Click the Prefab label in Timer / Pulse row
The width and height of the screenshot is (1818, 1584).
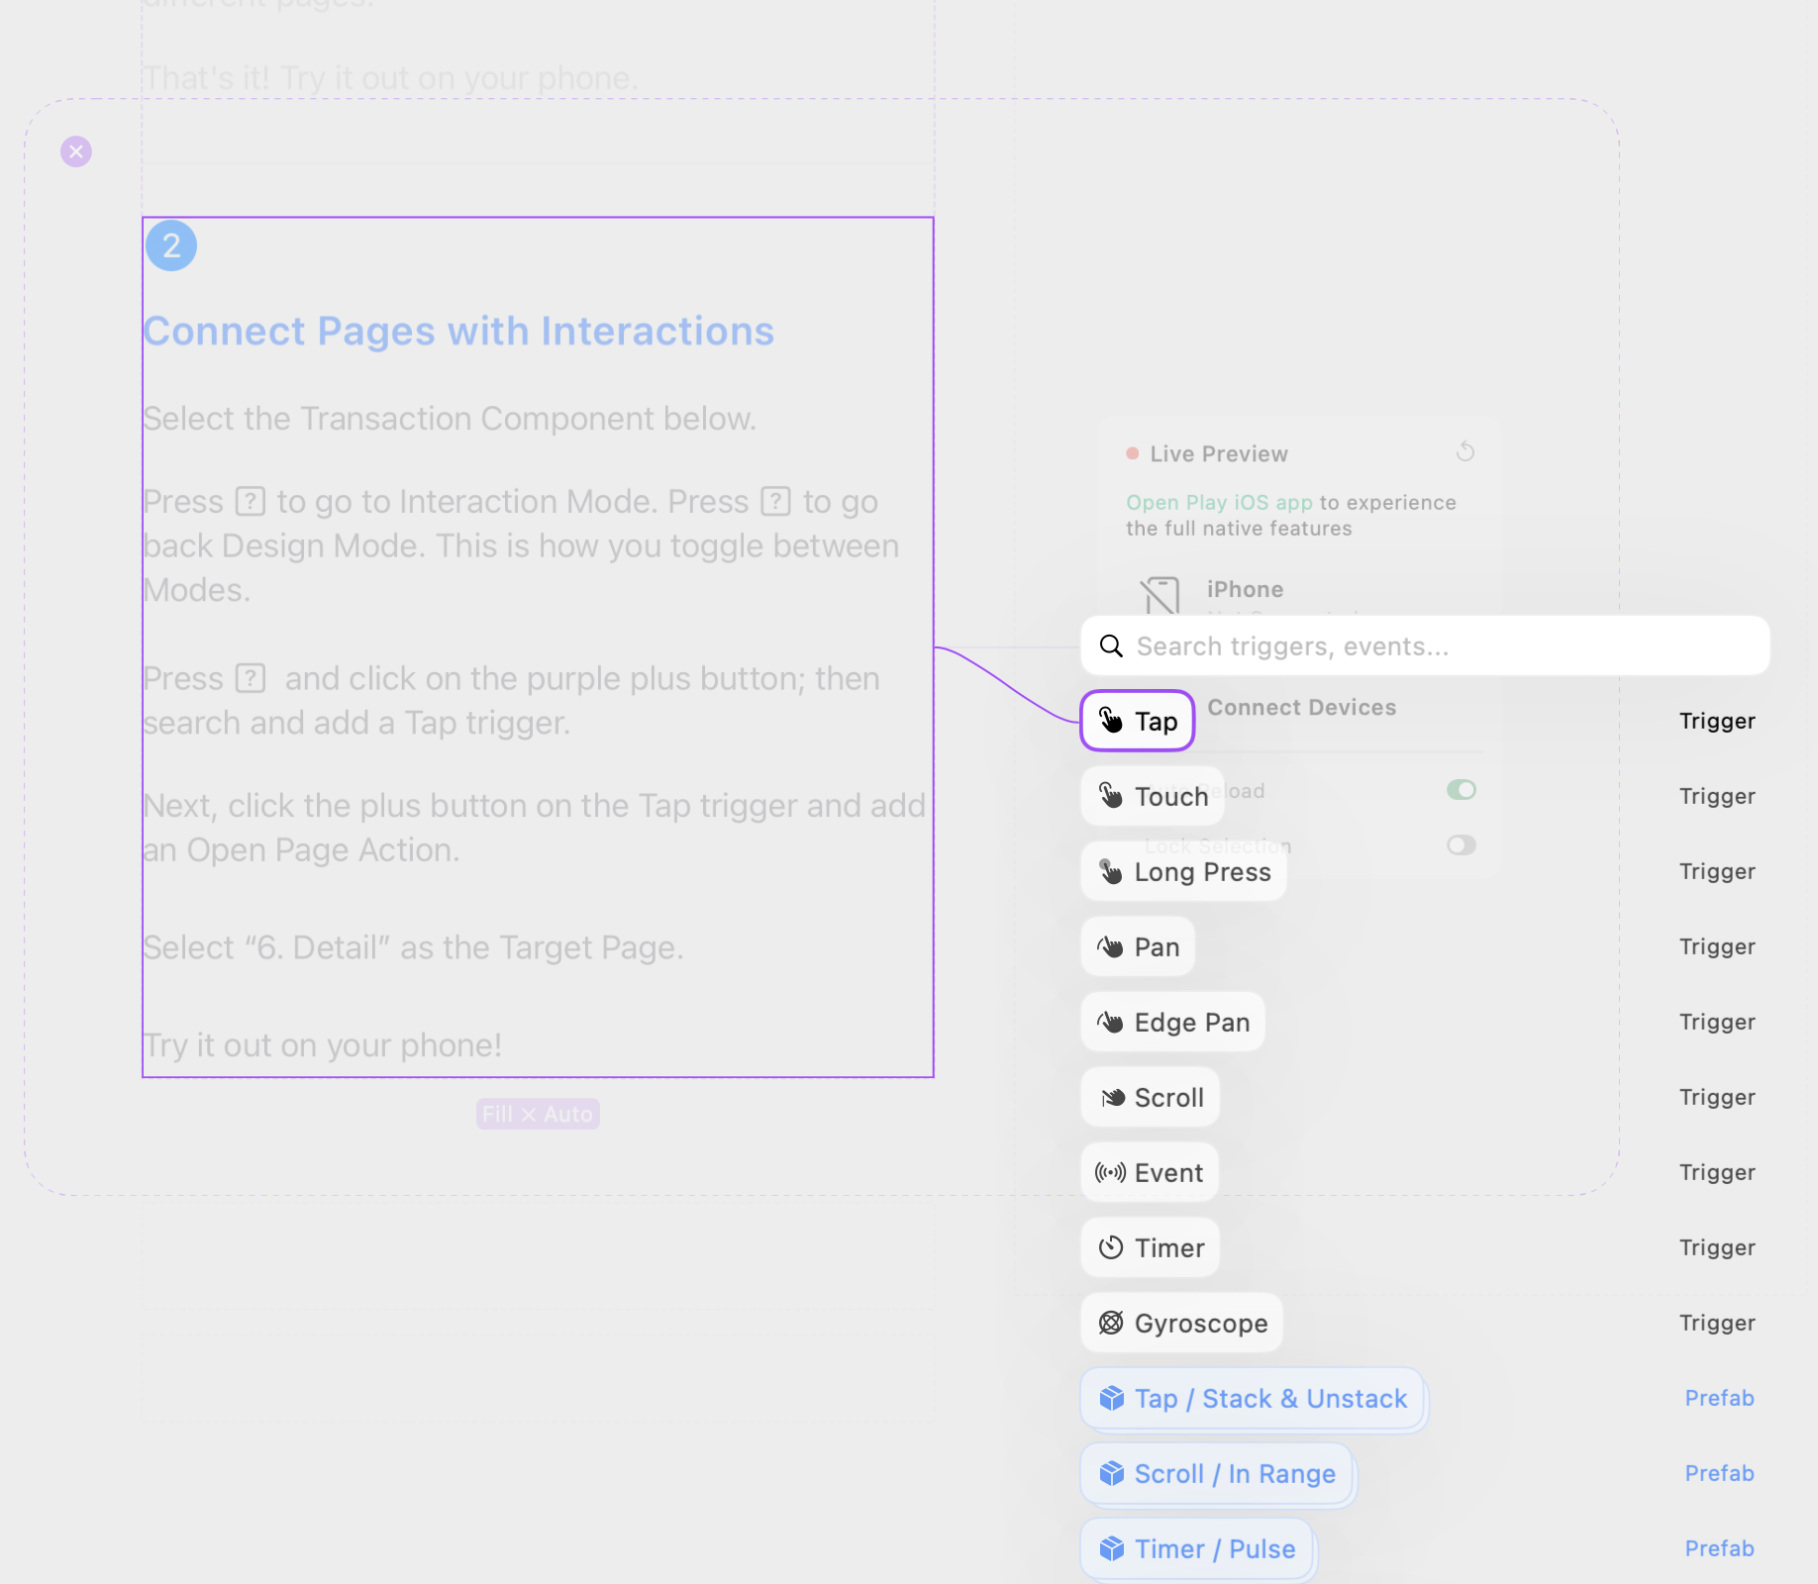coord(1719,1548)
